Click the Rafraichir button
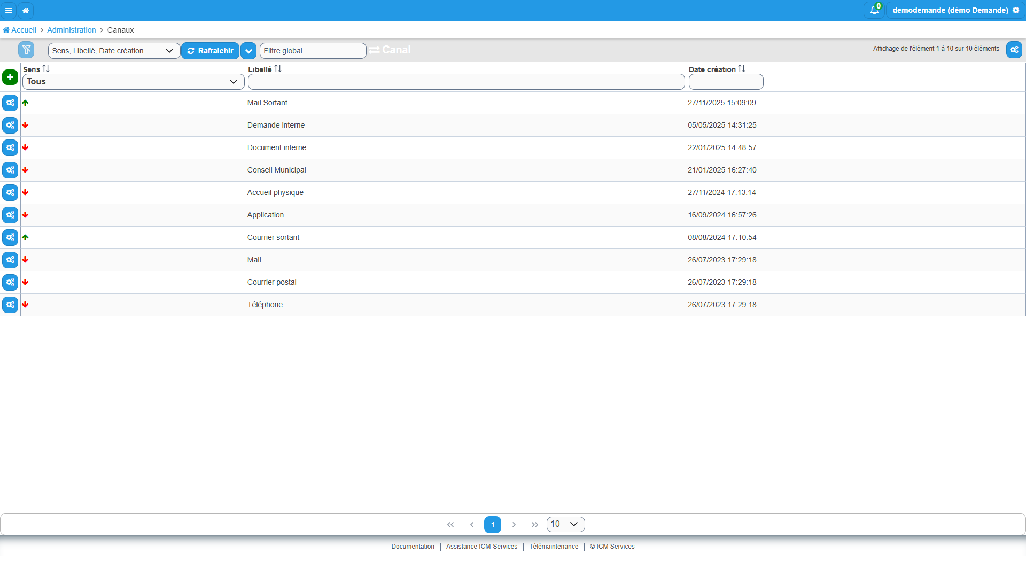 click(210, 51)
